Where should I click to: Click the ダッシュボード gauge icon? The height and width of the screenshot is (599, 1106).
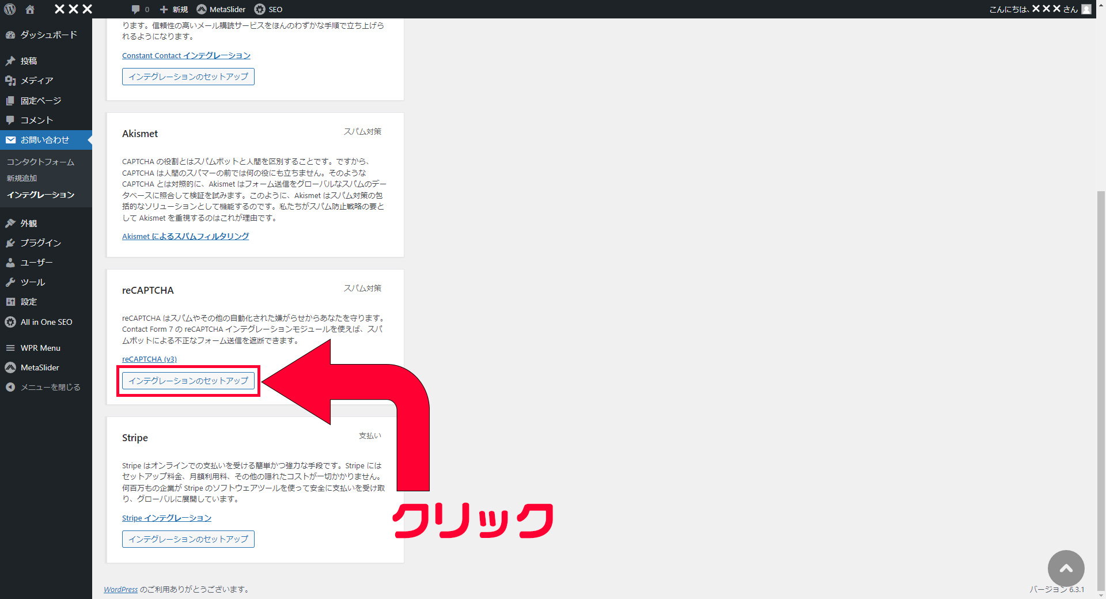pyautogui.click(x=10, y=35)
